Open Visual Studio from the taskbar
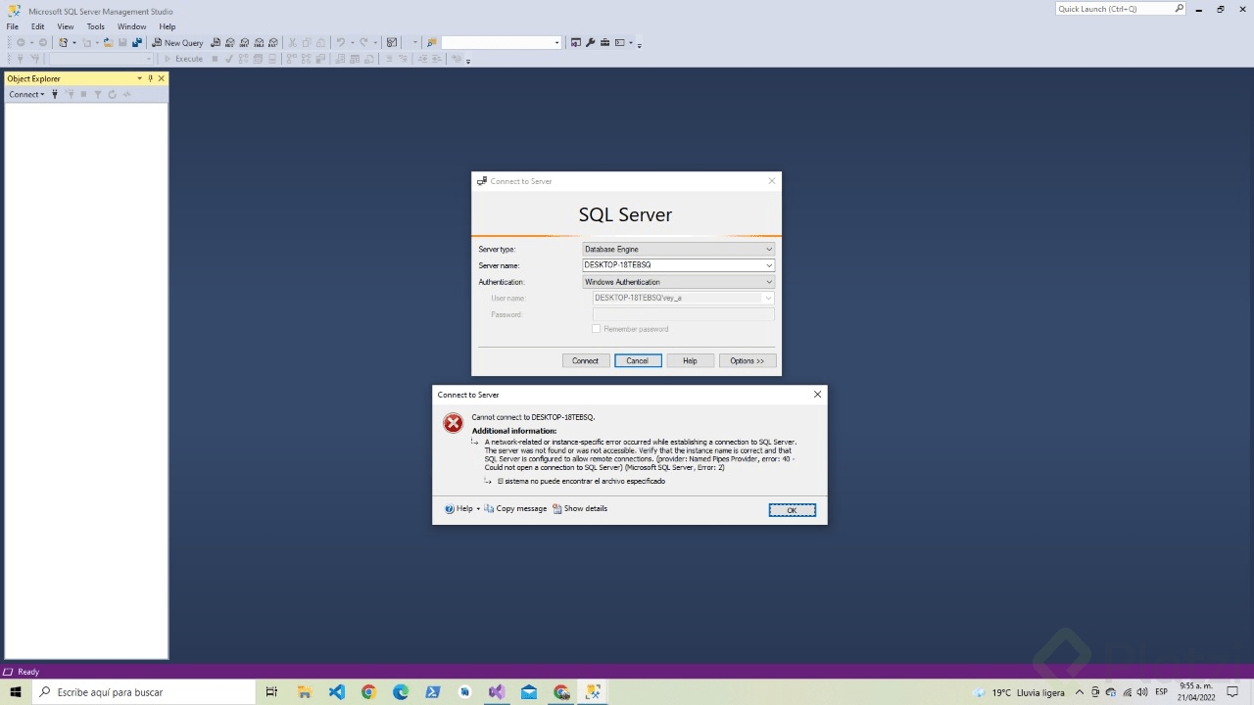Viewport: 1254px width, 705px height. click(x=497, y=692)
